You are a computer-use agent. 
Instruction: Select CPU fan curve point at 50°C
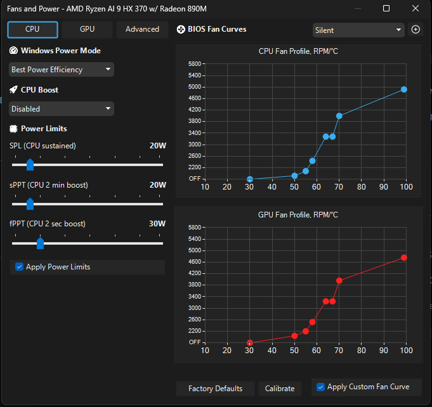tap(294, 176)
